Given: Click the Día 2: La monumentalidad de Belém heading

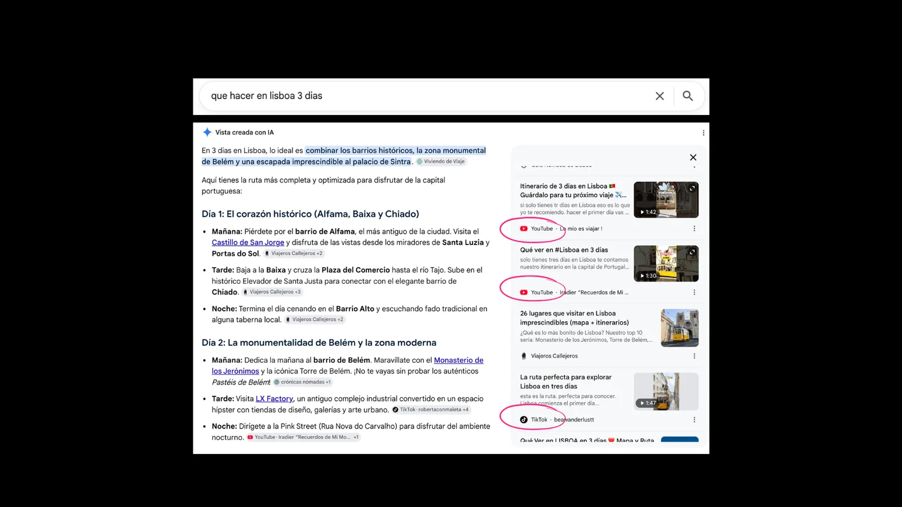Looking at the screenshot, I should 319,343.
